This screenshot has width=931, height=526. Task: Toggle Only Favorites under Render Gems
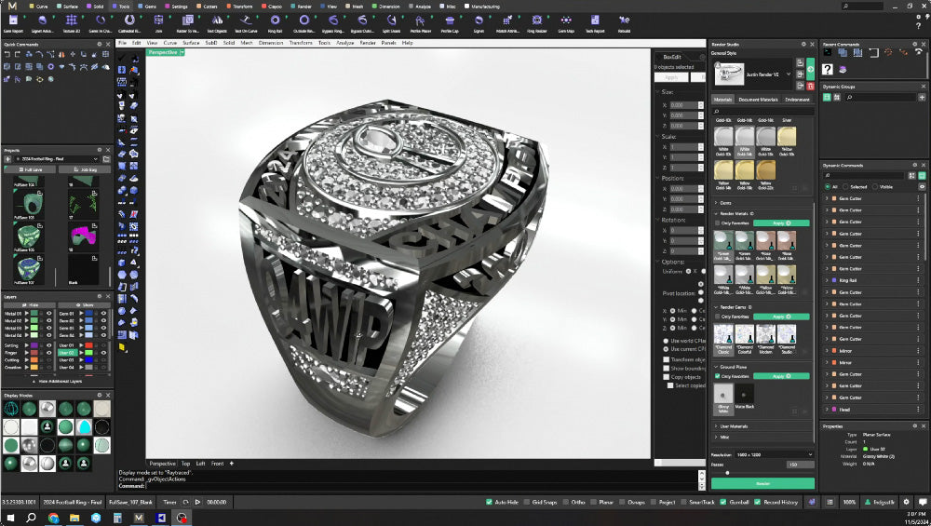click(x=717, y=317)
